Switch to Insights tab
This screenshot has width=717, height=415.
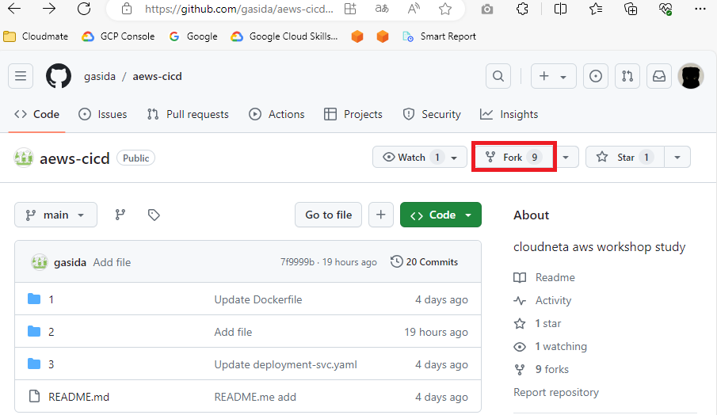pyautogui.click(x=509, y=114)
